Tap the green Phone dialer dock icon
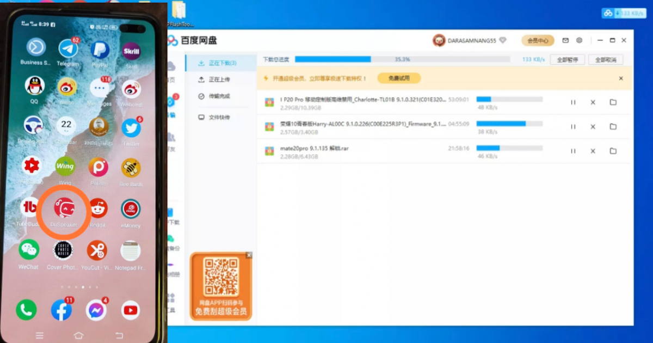 pyautogui.click(x=26, y=310)
